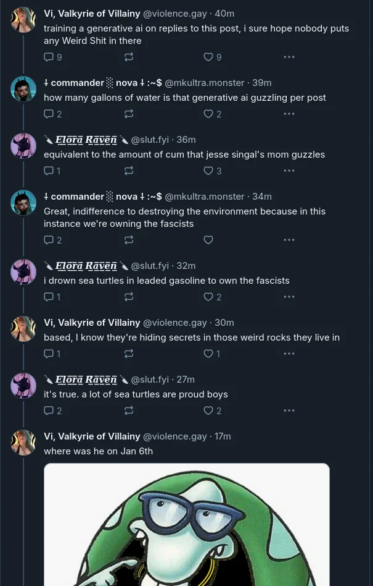Open more options on the 39m post
Viewport: 373px width, 586px height.
tap(289, 114)
